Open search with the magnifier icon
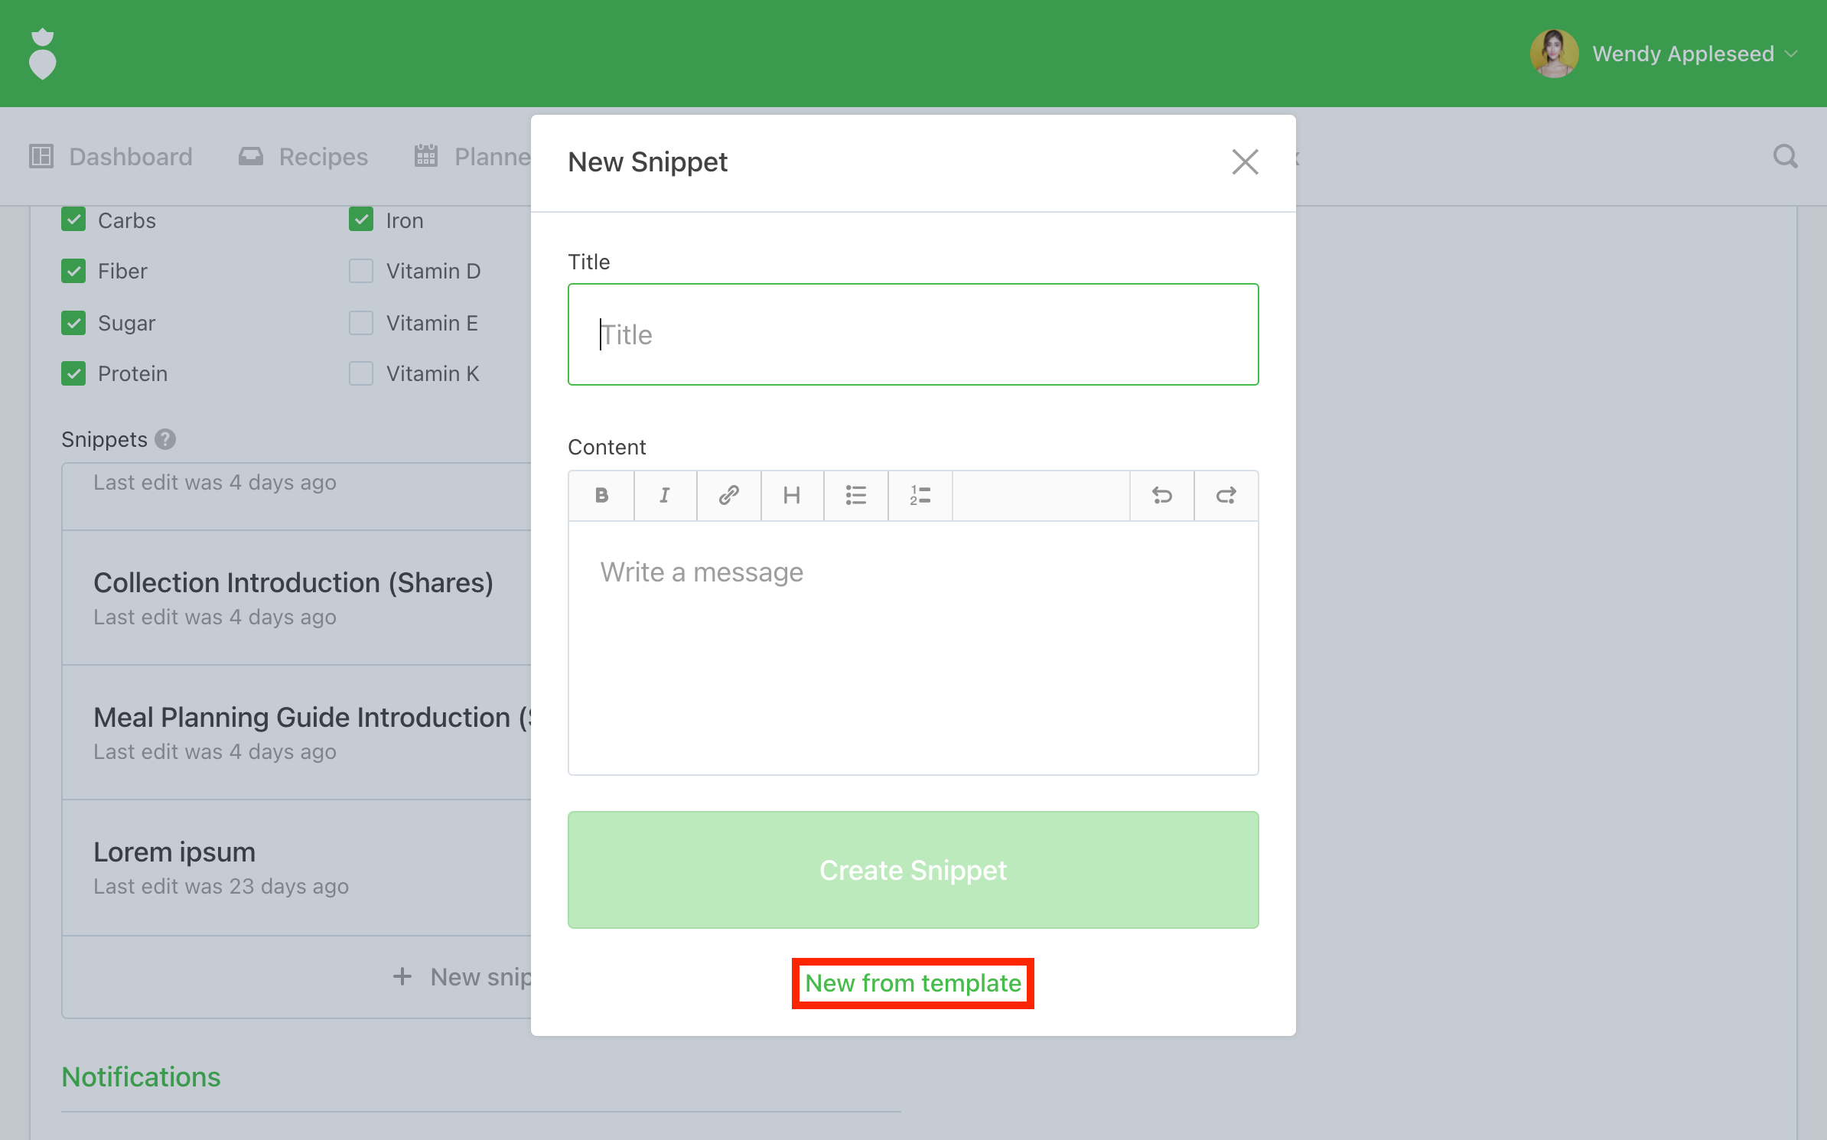This screenshot has height=1140, width=1827. (1785, 157)
